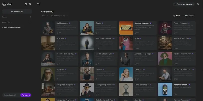Like the Корректор текста assistant heart
203x101 pixels.
136,33
